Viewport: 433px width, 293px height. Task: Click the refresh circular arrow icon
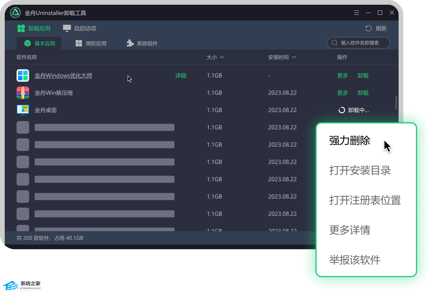tap(369, 28)
